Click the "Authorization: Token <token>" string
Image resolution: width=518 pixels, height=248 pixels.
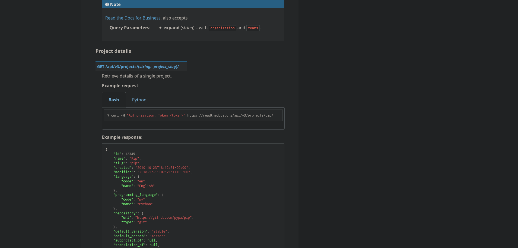pos(156,115)
